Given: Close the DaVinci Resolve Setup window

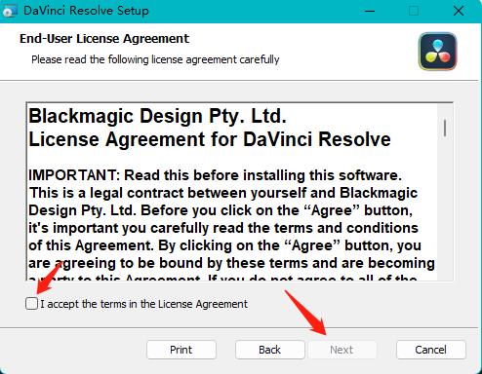Looking at the screenshot, I should [x=459, y=11].
